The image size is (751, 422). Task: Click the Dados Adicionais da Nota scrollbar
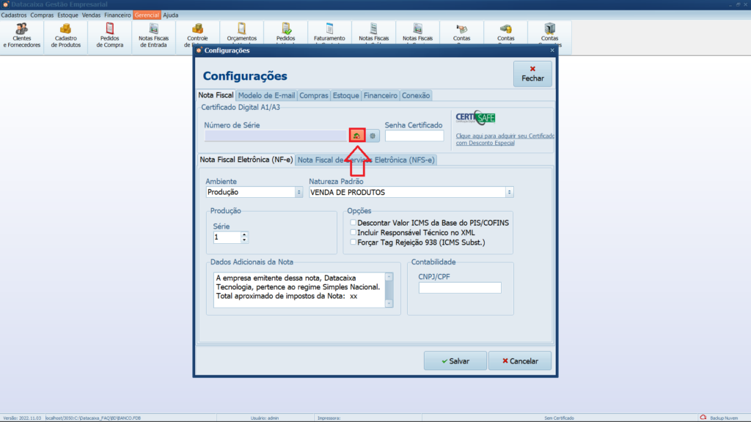(389, 289)
